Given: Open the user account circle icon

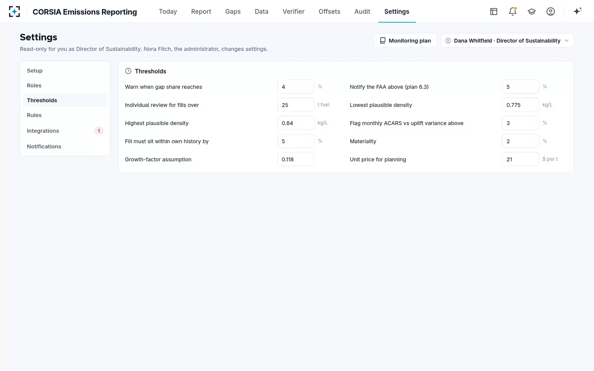Looking at the screenshot, I should pos(551,12).
